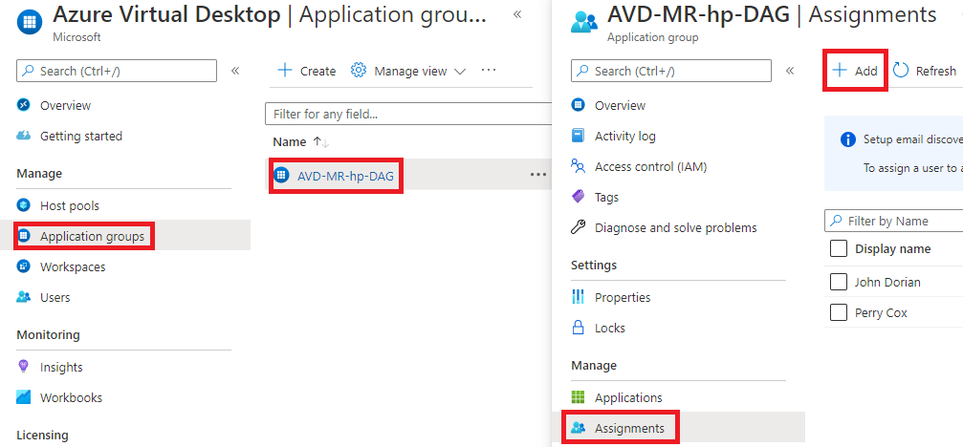The width and height of the screenshot is (963, 447).
Task: Click the Diagnose wrench icon
Action: click(x=578, y=227)
